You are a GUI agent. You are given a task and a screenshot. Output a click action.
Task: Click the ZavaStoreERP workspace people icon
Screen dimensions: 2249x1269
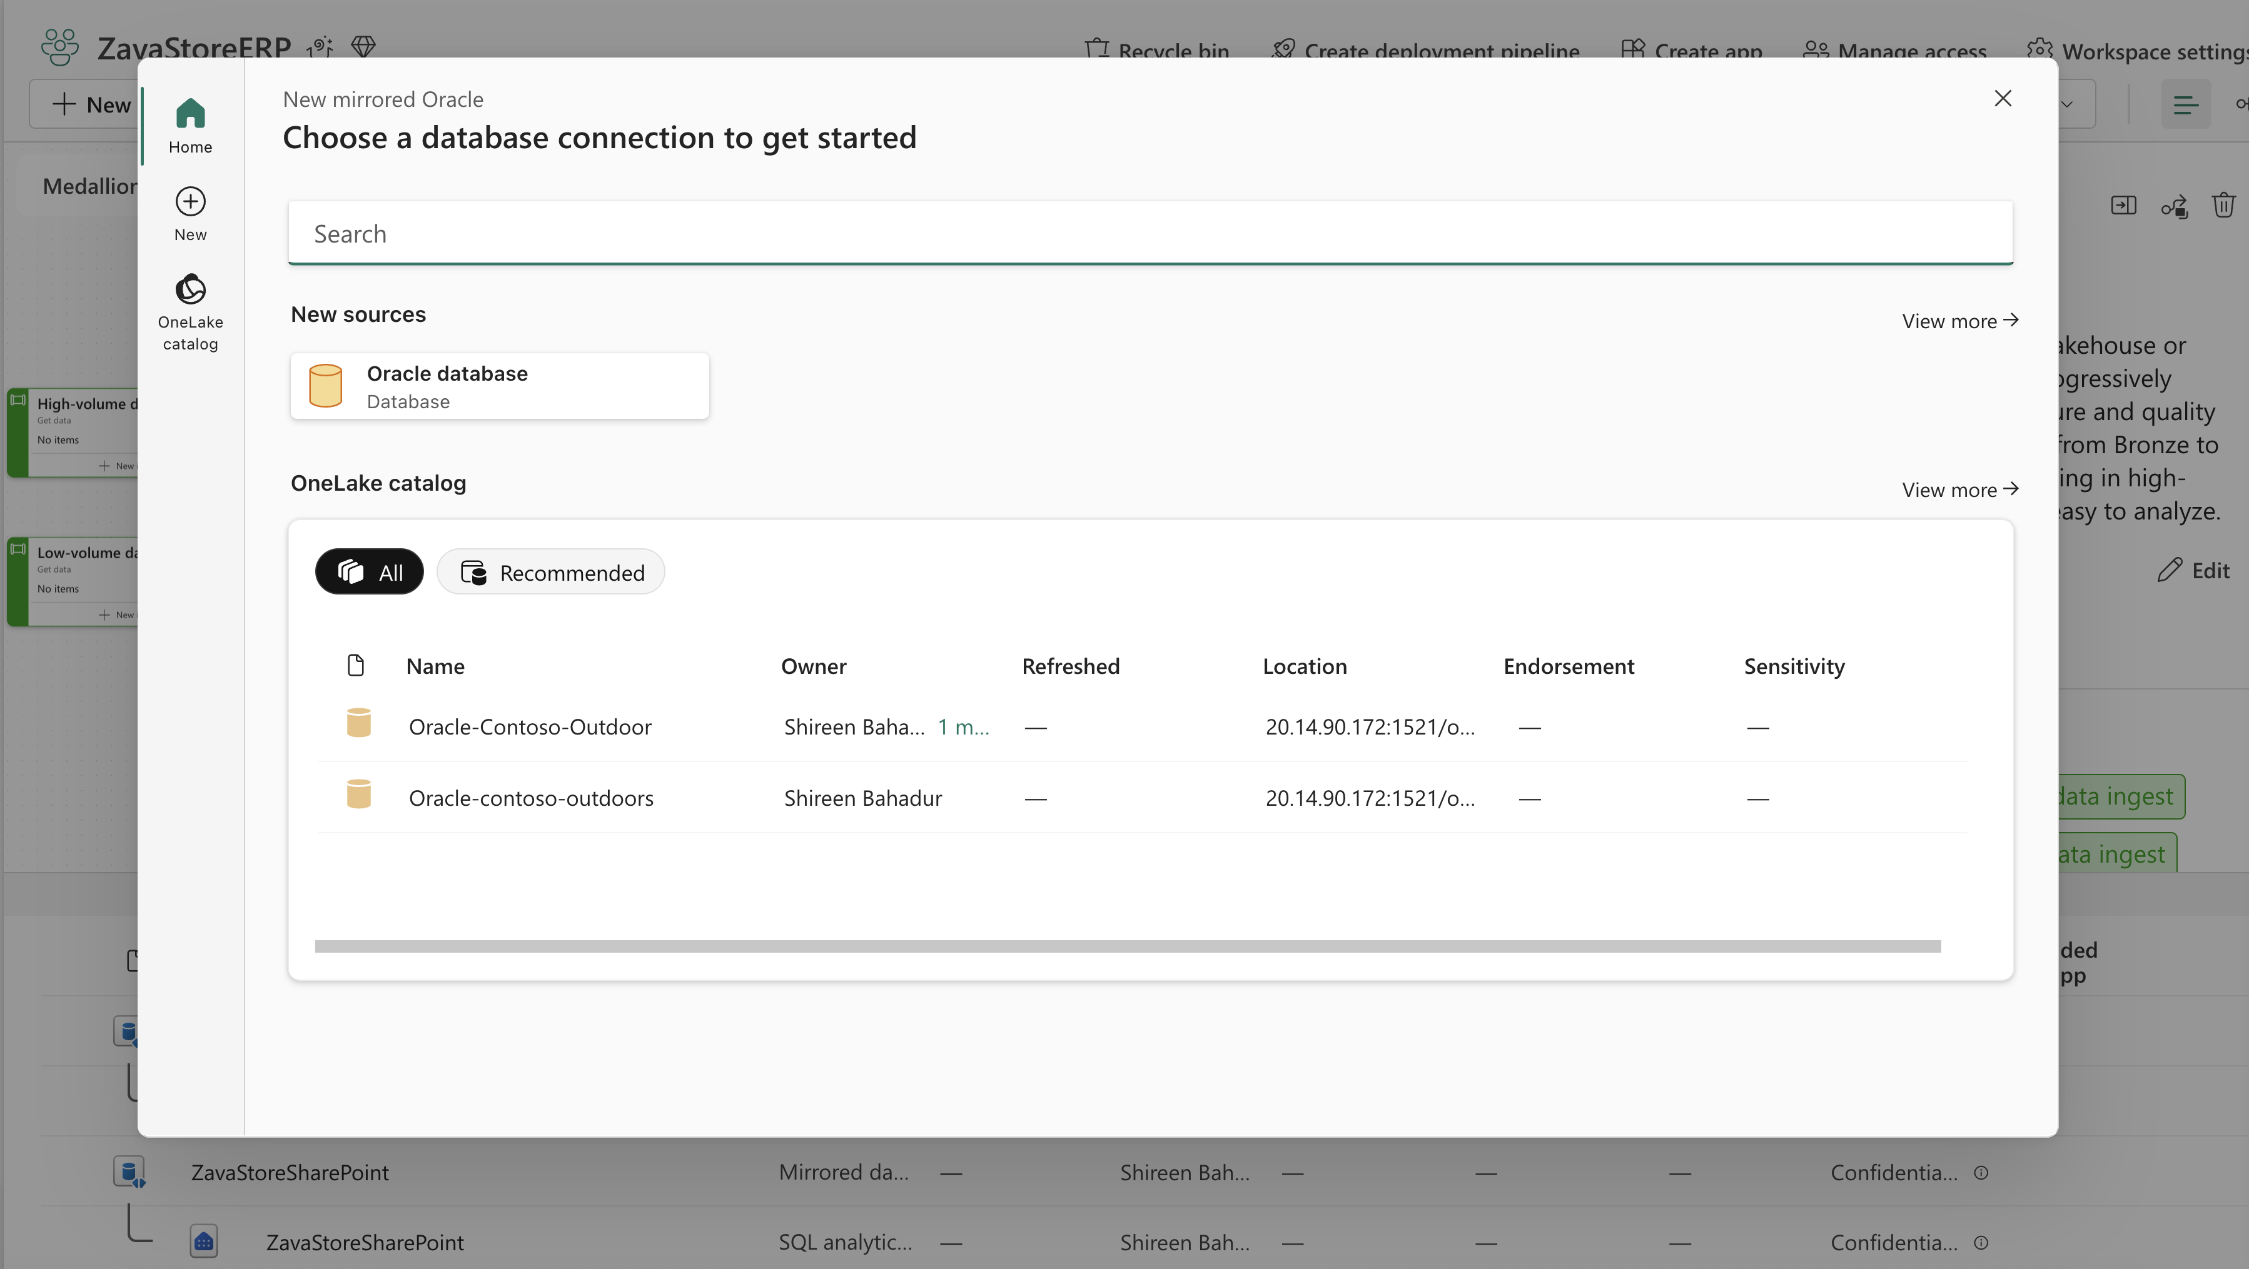point(59,47)
